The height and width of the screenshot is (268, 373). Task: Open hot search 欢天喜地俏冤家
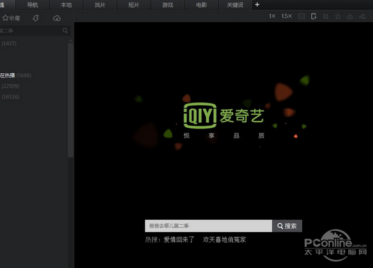point(224,239)
